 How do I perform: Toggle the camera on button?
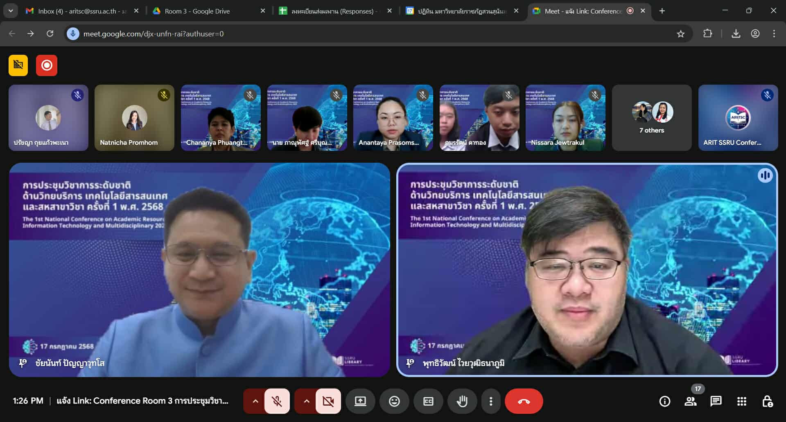point(328,401)
